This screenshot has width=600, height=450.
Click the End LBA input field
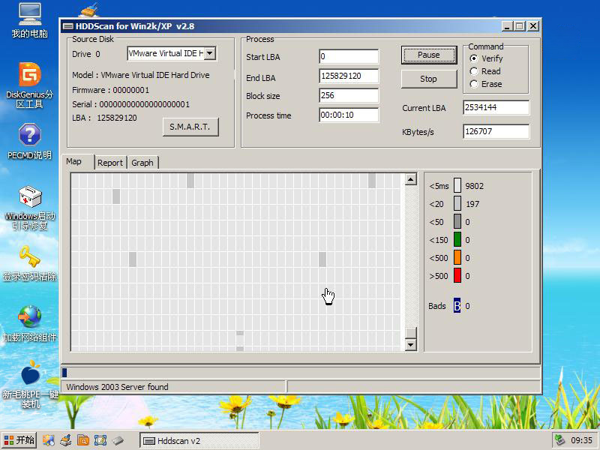click(349, 76)
